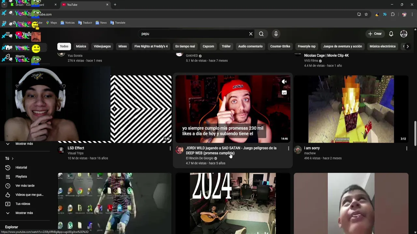417x234 pixels.
Task: Click the Nicolas Cage Movie Clip 4K title
Action: click(x=326, y=56)
